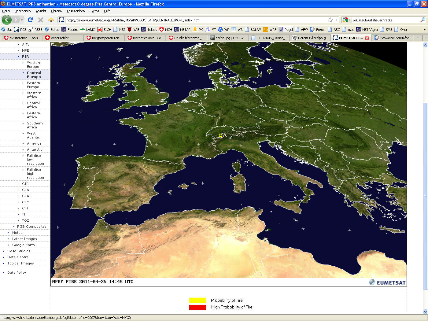The width and height of the screenshot is (428, 321).
Task: Click the search magnifier icon
Action: click(423, 20)
